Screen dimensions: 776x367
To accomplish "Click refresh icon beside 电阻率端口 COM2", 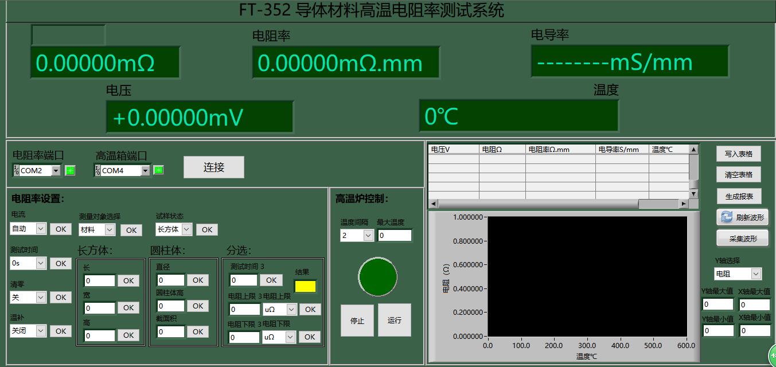I will (x=70, y=170).
